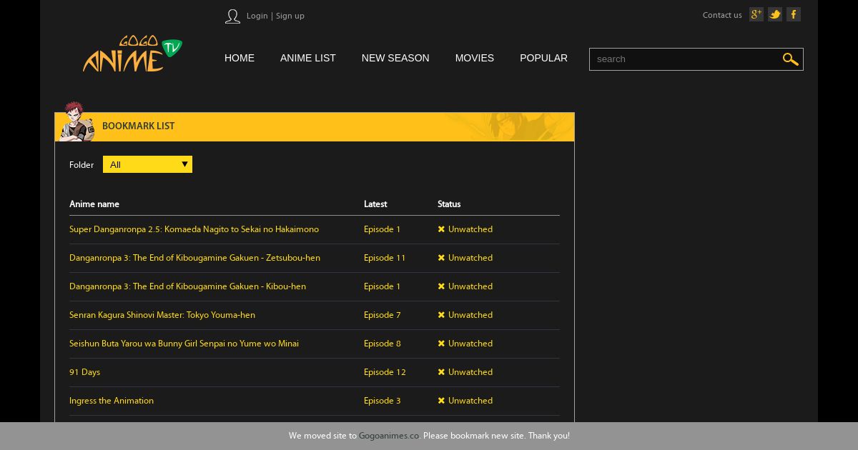Image resolution: width=858 pixels, height=450 pixels.
Task: Open Episode 1 of Kibou-hen
Action: [x=382, y=286]
